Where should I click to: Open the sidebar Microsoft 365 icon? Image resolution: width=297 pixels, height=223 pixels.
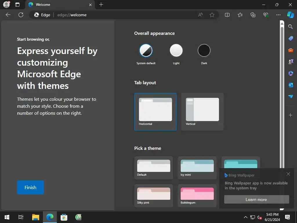coord(291,73)
